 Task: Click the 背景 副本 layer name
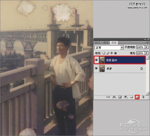click(x=112, y=60)
